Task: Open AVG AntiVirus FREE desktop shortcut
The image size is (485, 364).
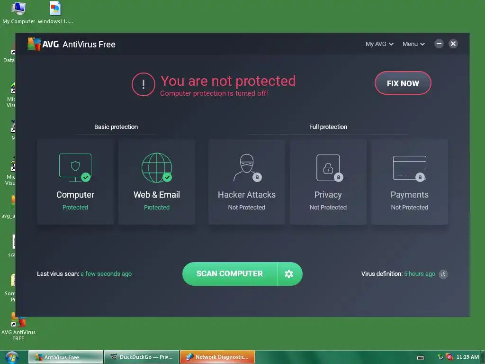Action: point(18,327)
